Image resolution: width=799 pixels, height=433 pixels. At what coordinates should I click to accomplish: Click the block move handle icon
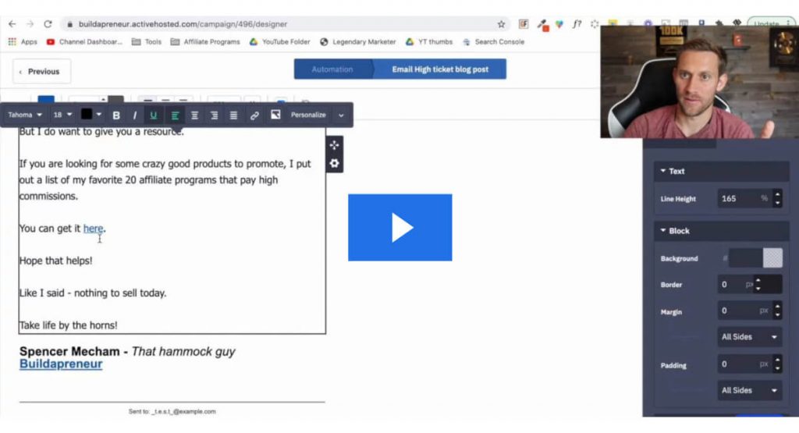point(334,145)
